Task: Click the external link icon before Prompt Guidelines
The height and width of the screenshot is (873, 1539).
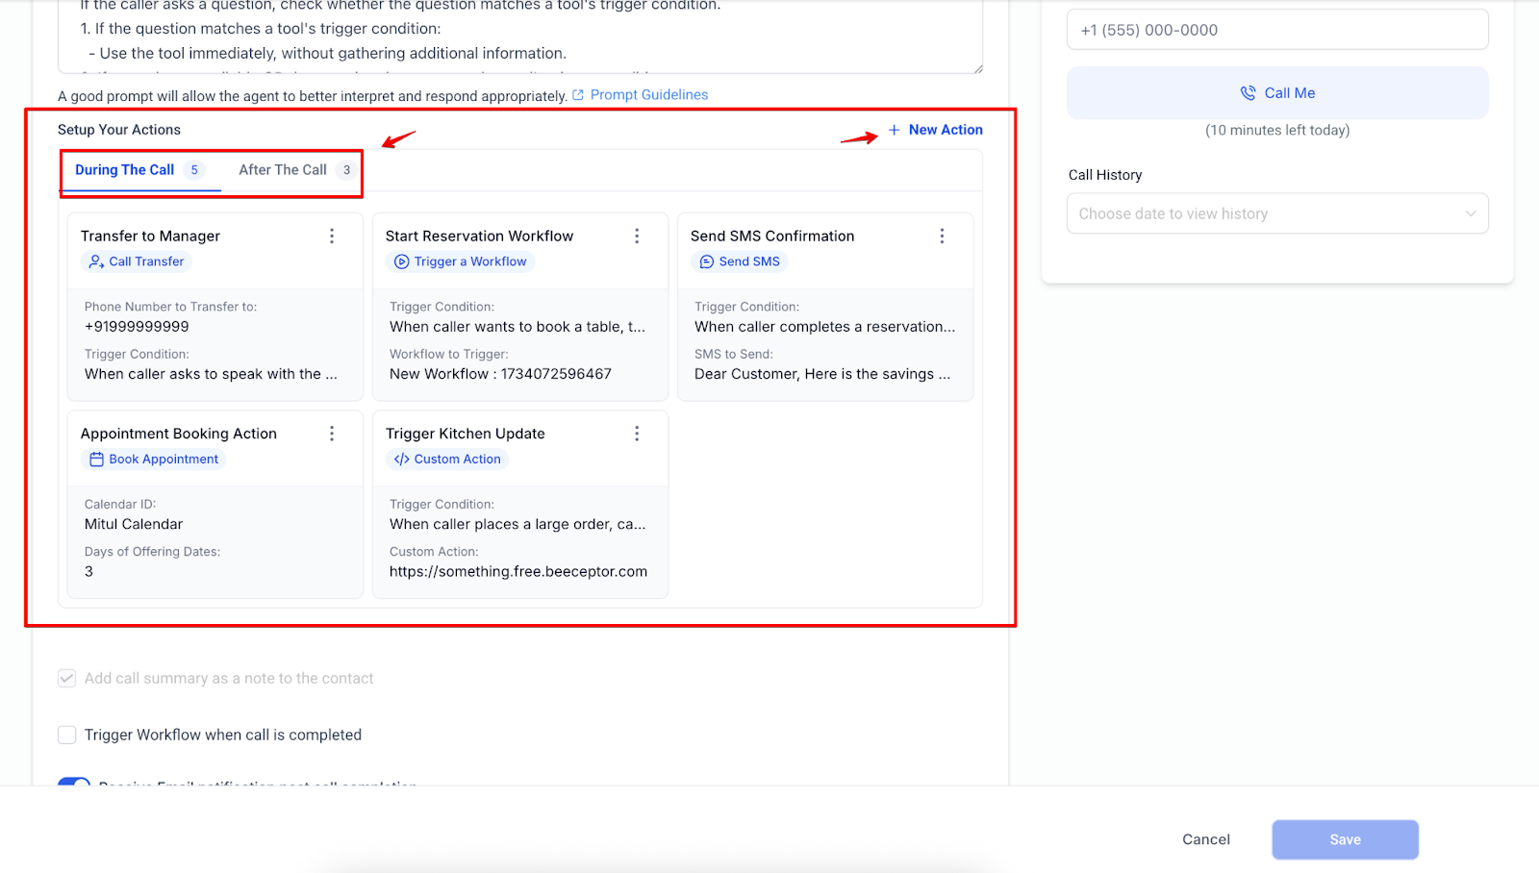Action: pos(578,95)
